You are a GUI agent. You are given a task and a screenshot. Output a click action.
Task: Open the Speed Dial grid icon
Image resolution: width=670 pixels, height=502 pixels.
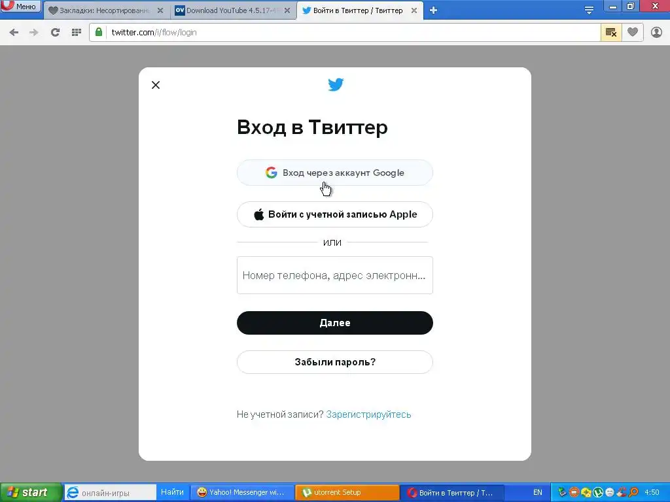pos(77,33)
